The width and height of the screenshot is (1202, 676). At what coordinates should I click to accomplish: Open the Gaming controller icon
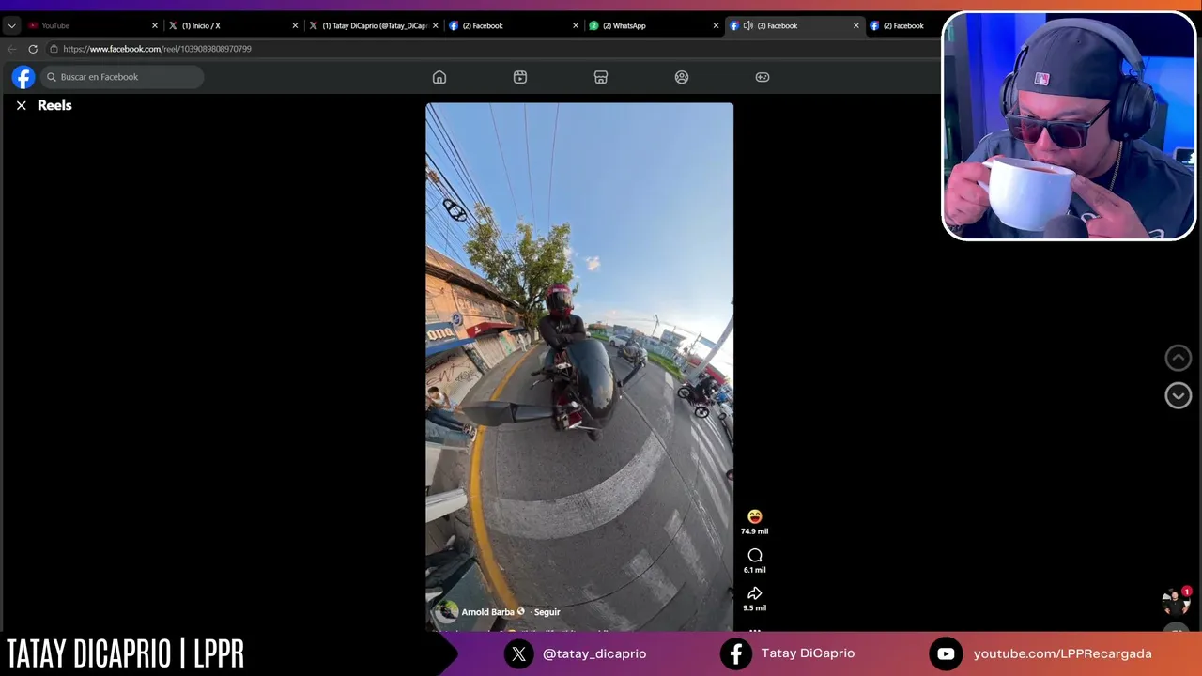pos(763,77)
